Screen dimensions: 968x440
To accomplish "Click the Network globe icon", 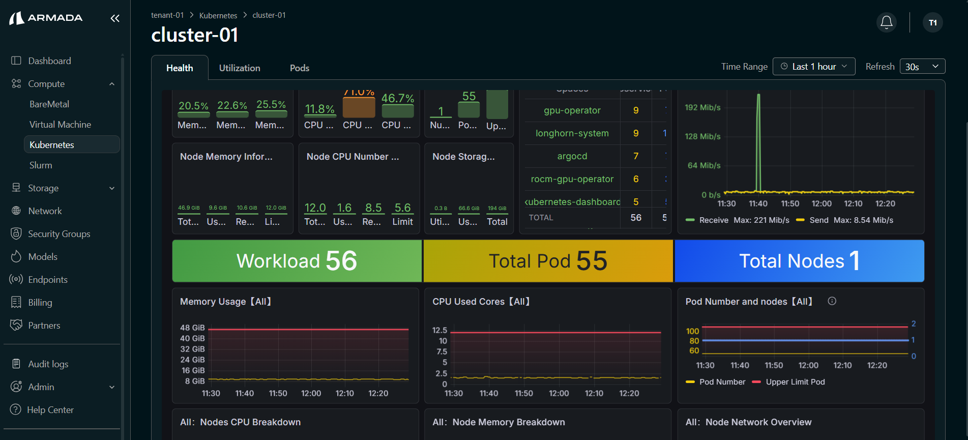I will coord(16,211).
